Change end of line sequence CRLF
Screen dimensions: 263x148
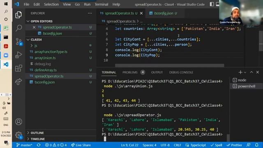click(x=177, y=145)
